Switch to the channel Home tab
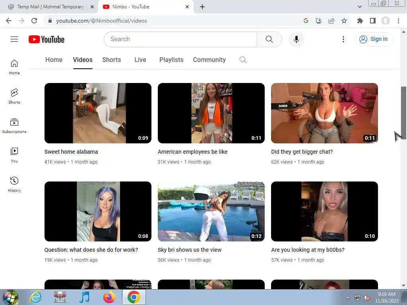 [x=54, y=60]
